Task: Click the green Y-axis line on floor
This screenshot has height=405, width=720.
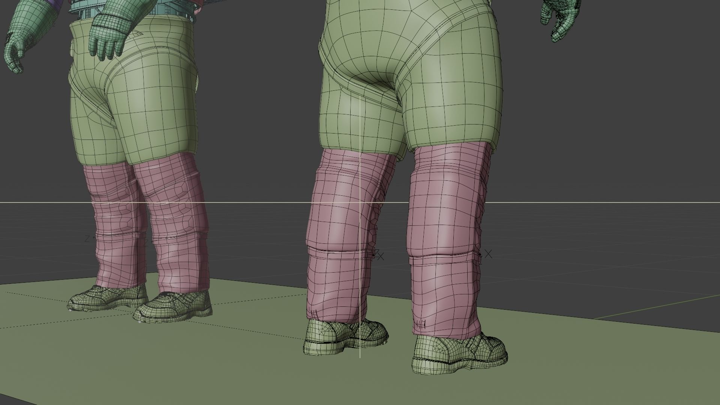Action: click(656, 306)
